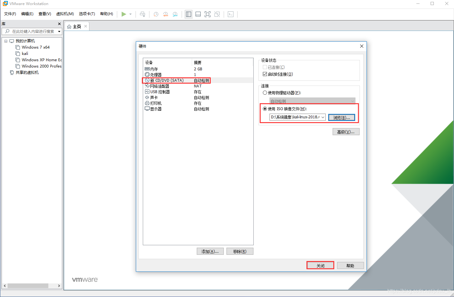Click the 帮助 help button in dialog
454x297 pixels.
(350, 266)
